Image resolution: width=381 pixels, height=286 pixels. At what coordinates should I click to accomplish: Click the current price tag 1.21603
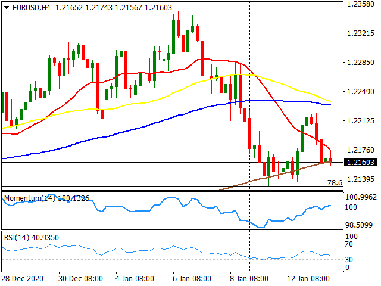click(x=361, y=162)
